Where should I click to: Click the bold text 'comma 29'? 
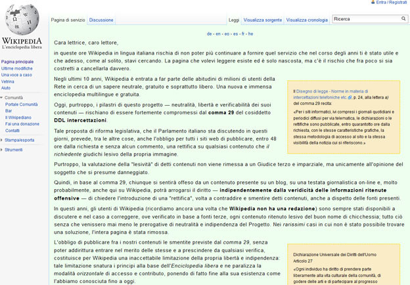tap(221, 112)
